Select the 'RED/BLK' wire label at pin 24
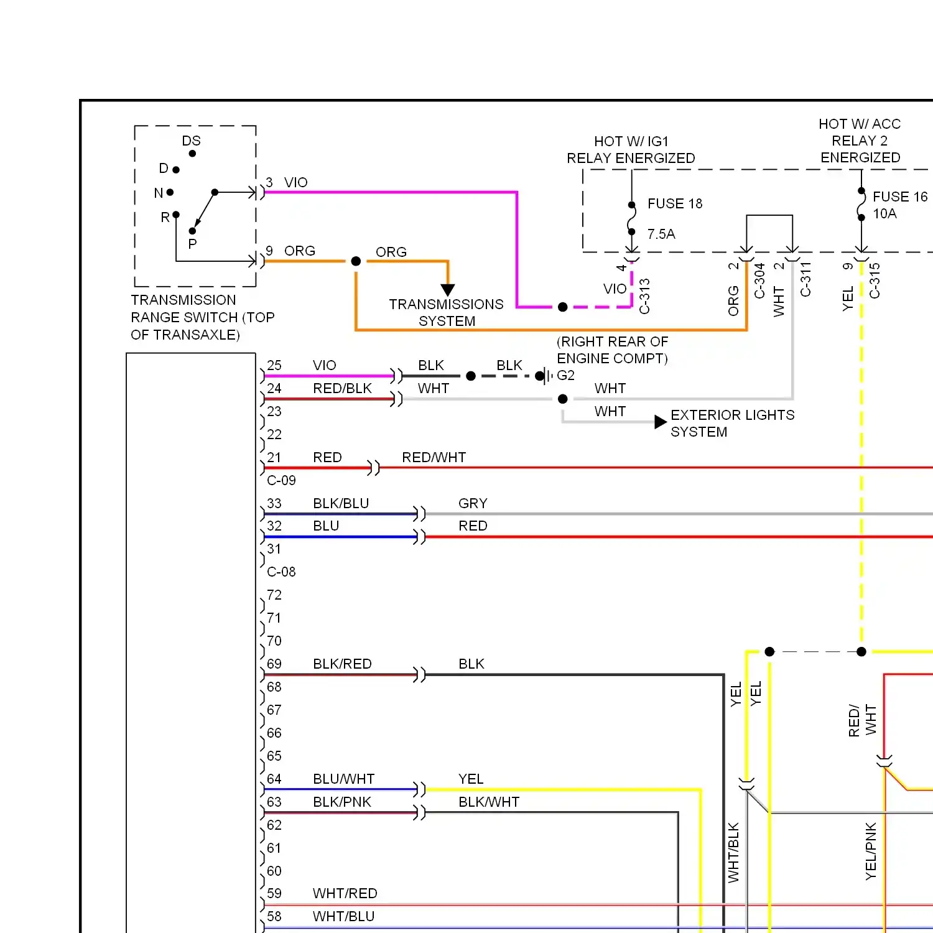 tap(342, 388)
